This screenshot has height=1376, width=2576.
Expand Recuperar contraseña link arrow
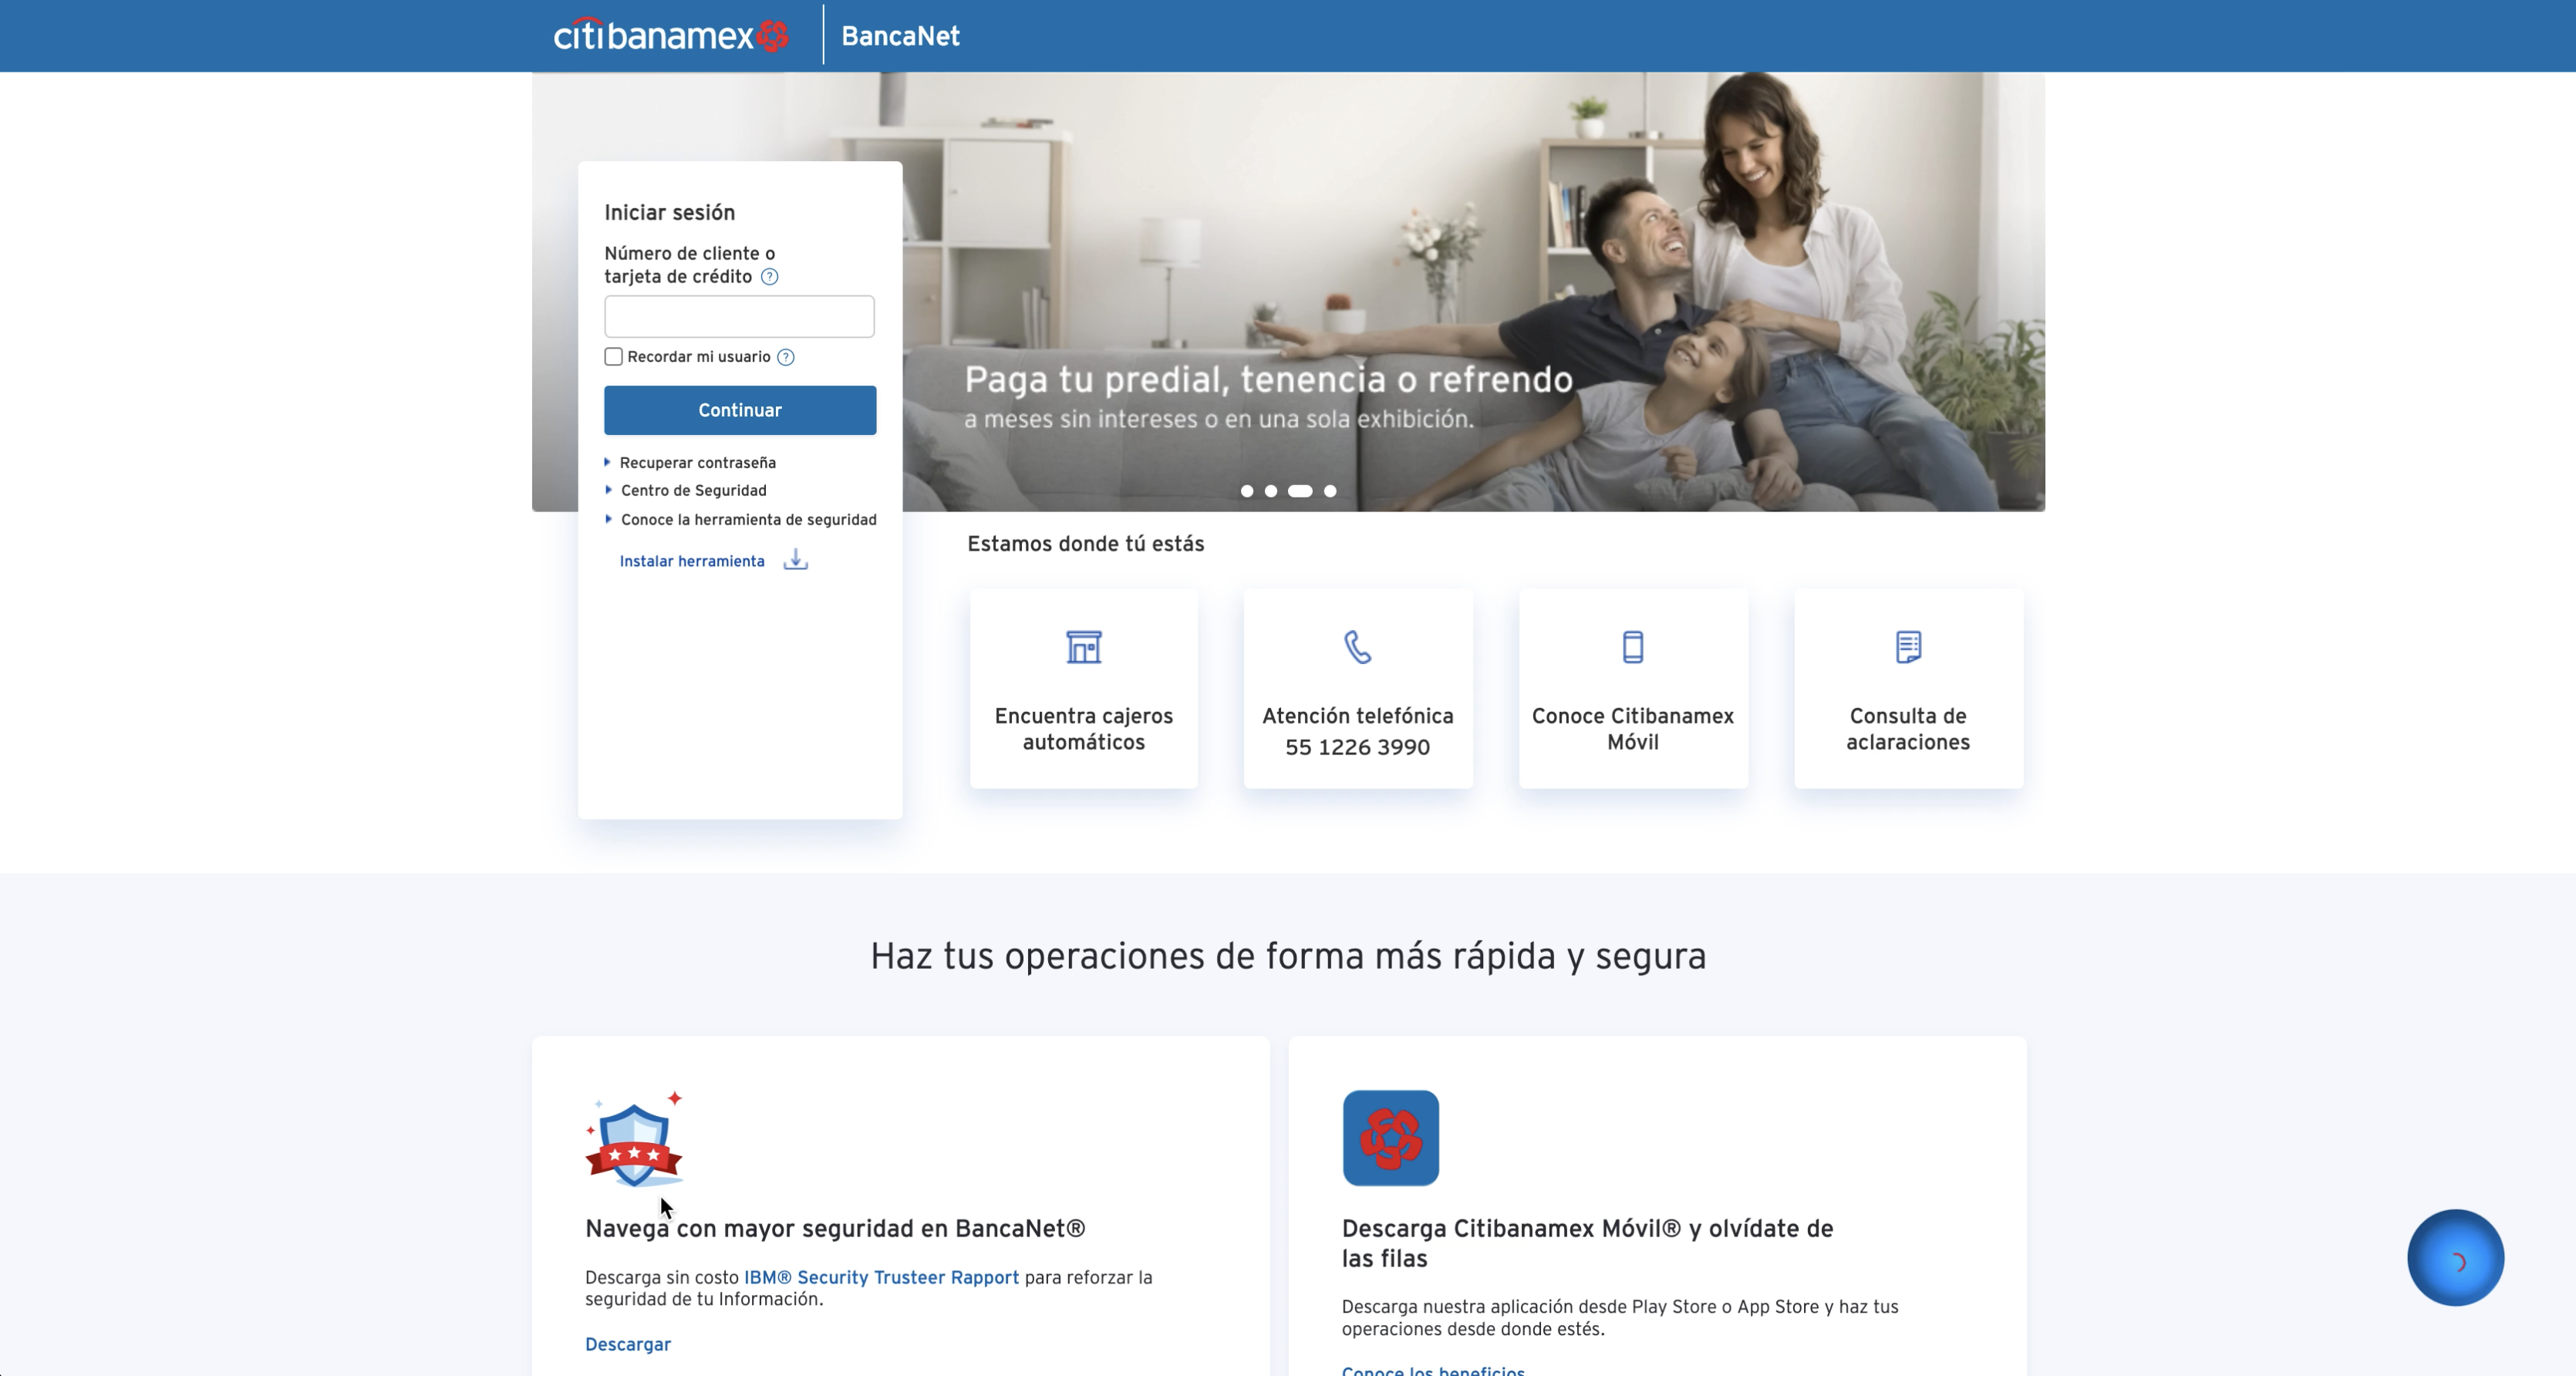607,462
